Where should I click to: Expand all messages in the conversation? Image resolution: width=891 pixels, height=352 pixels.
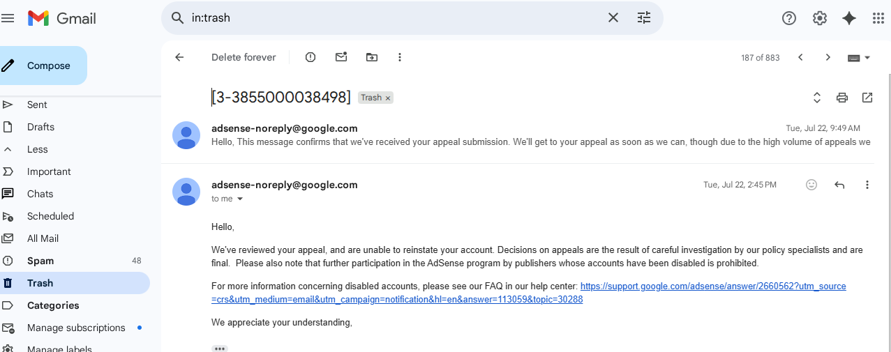pos(817,98)
